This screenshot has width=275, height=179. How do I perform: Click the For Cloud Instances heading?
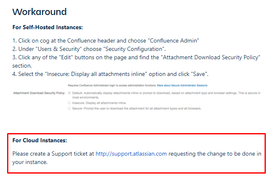tap(40, 140)
